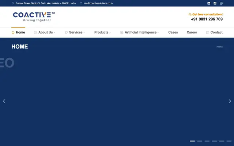Go to next slide arrow

pyautogui.click(x=230, y=101)
